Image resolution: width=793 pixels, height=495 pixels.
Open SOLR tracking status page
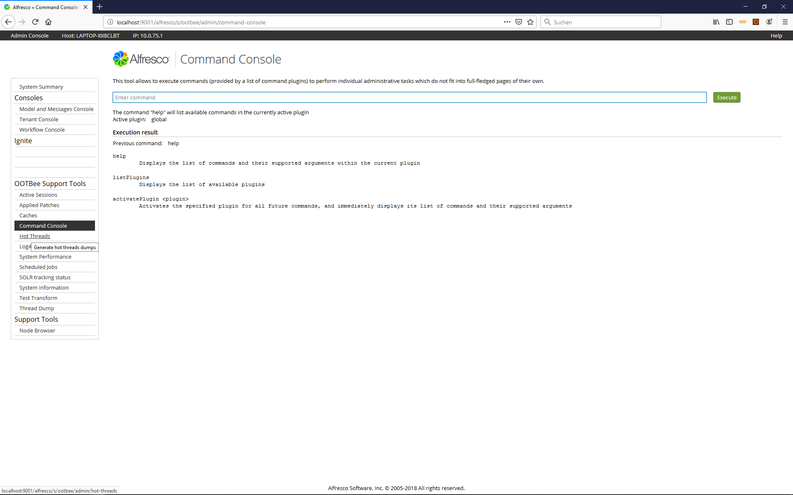point(45,277)
